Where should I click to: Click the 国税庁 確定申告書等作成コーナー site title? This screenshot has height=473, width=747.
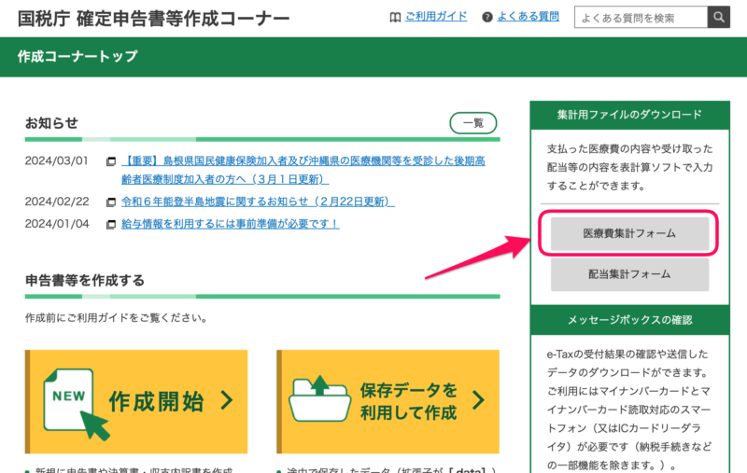(x=153, y=19)
